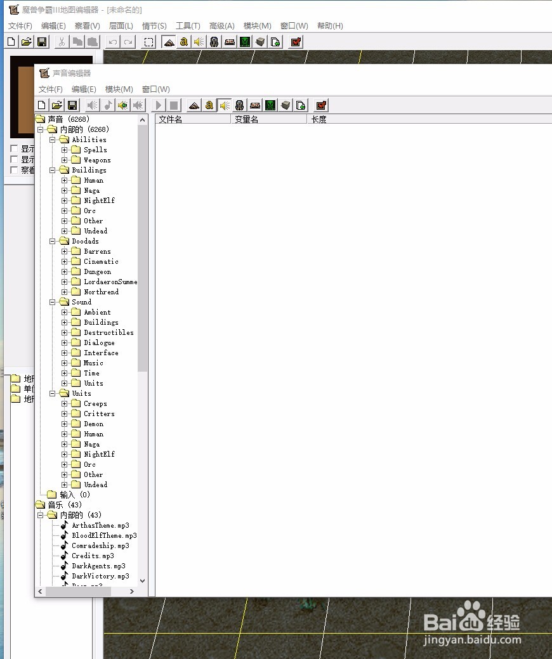Open 文件(F) menu in main editor window

pyautogui.click(x=20, y=25)
